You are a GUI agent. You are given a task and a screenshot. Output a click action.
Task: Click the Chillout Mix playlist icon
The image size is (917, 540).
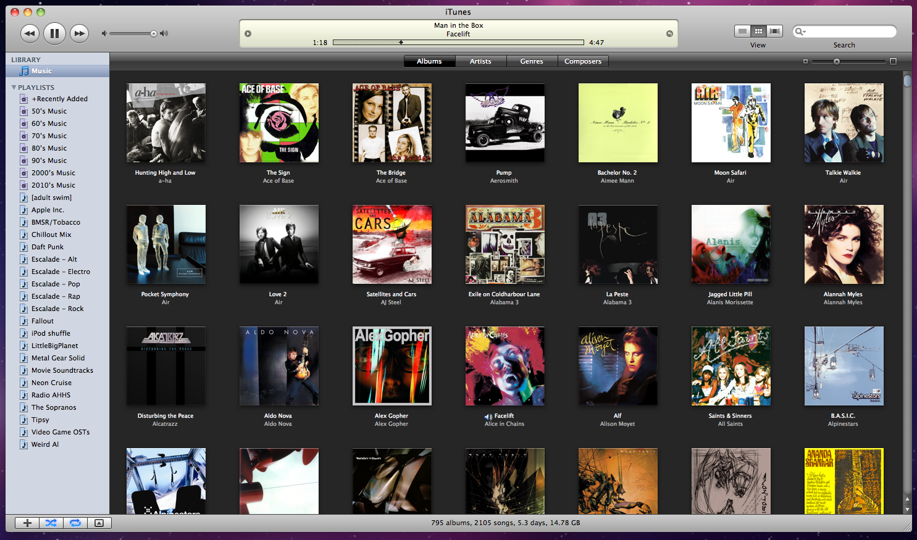coord(23,235)
